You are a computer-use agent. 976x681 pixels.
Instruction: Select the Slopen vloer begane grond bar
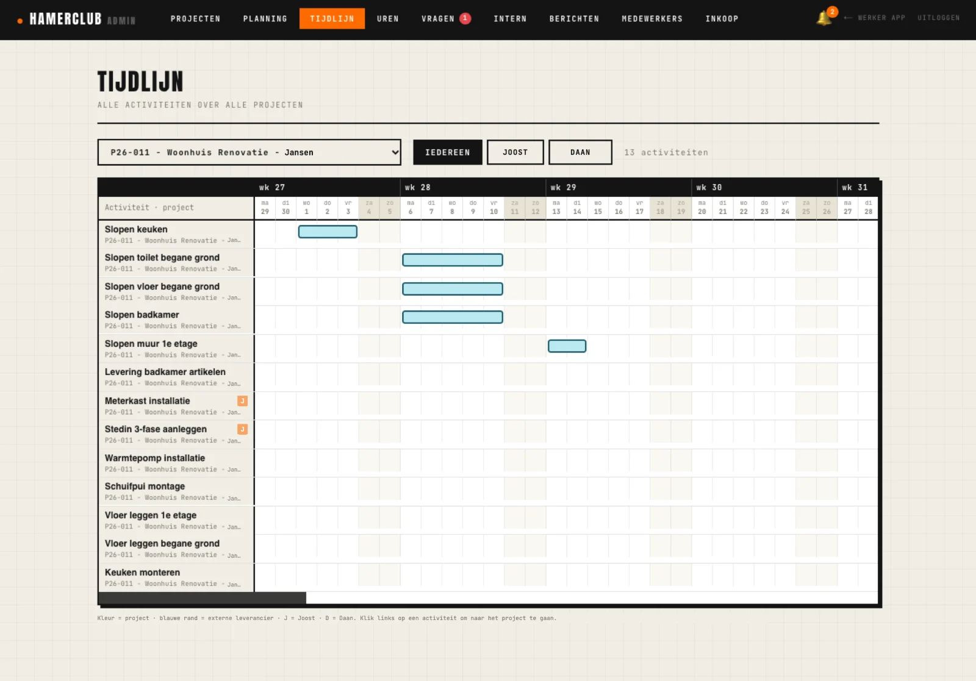click(453, 289)
